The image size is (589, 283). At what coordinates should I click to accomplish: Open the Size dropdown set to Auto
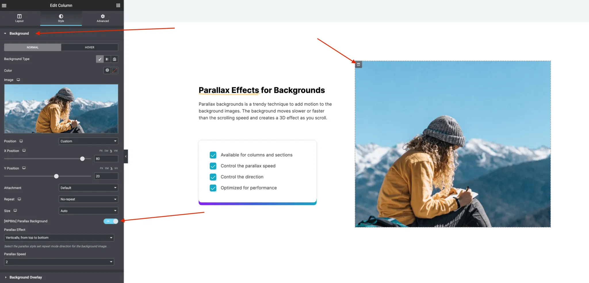(89, 211)
